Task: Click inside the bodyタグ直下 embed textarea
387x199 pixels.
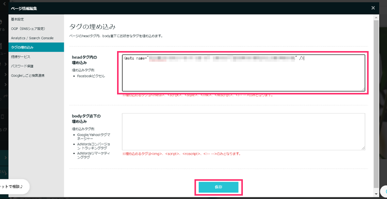Action: (243, 131)
